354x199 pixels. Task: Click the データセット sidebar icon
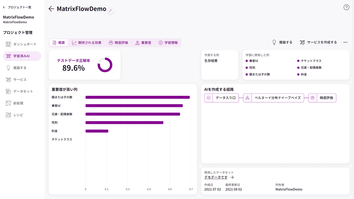(8, 91)
